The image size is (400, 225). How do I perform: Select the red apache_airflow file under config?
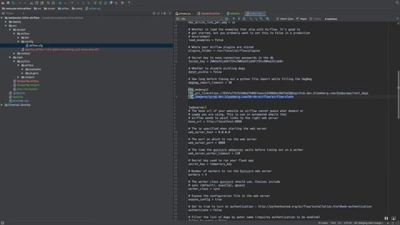tap(62, 49)
